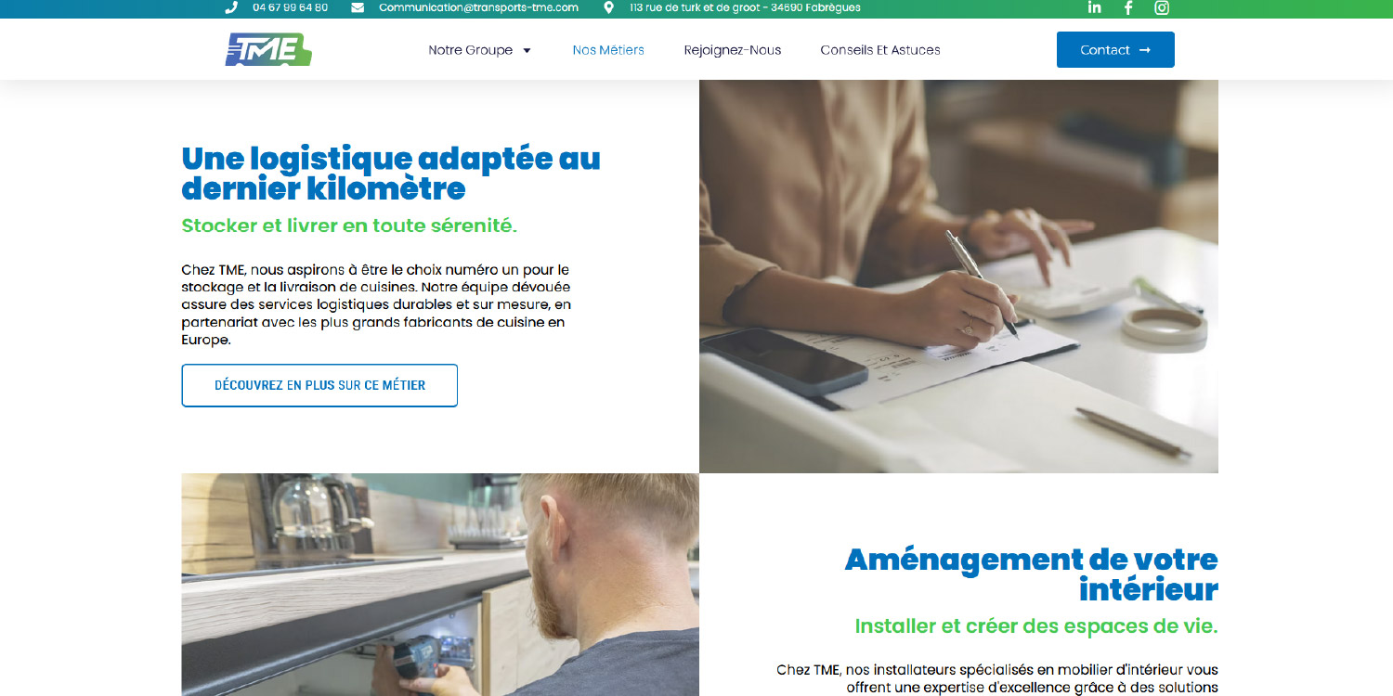This screenshot has width=1393, height=696.
Task: Open the LinkedIn social icon
Action: point(1095,7)
